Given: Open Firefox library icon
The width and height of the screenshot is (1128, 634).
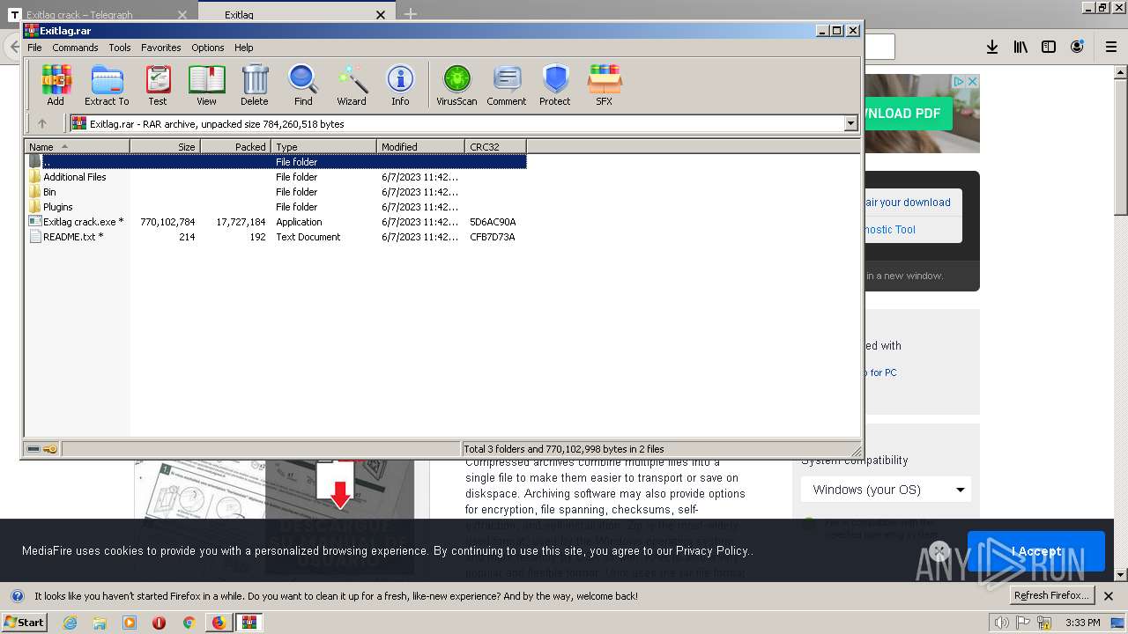Looking at the screenshot, I should [1020, 47].
